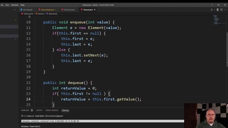Image resolution: width=228 pixels, height=128 pixels.
Task: Click 'dequeue()' method name on line 21
Action: click(x=78, y=83)
